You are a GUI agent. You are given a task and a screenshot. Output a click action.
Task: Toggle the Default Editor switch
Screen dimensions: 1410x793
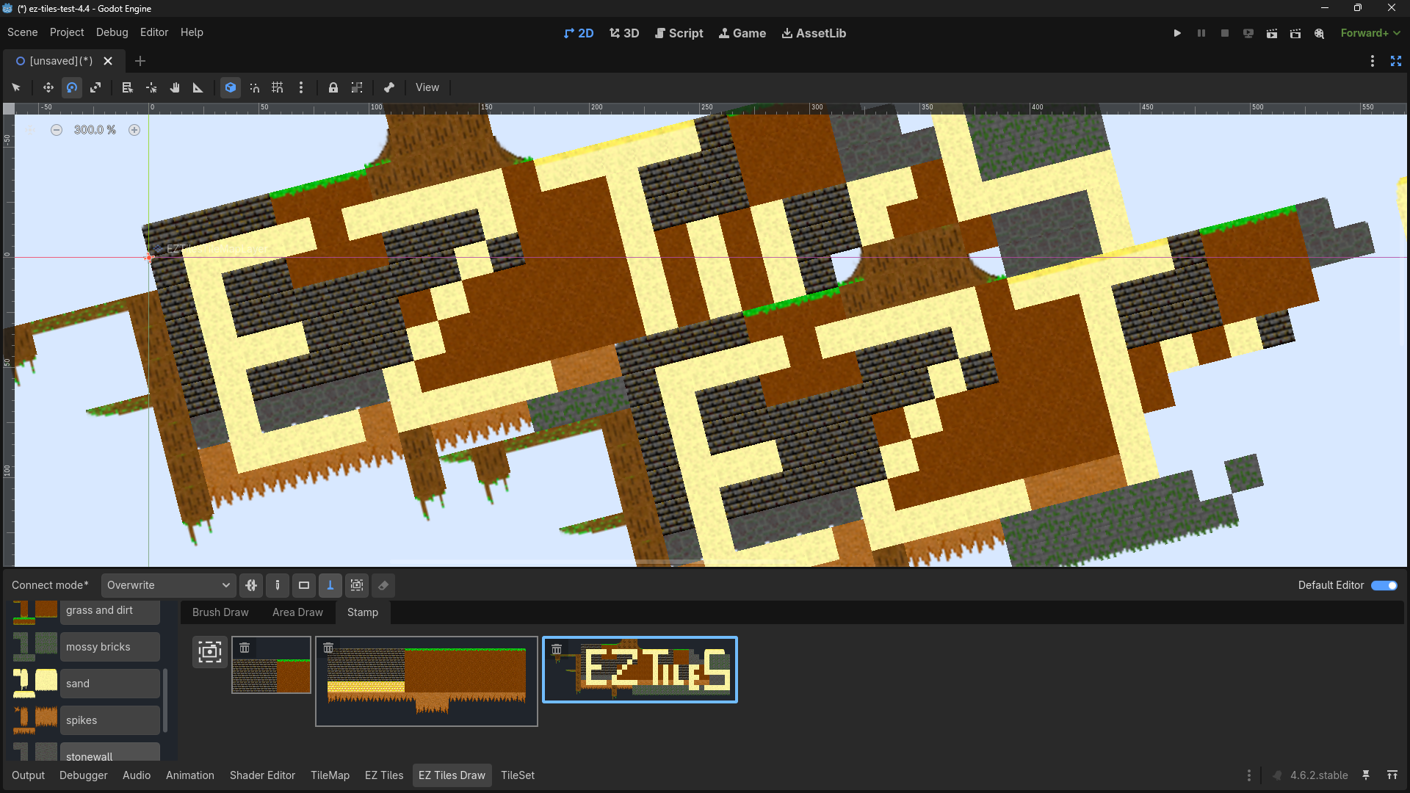1384,585
